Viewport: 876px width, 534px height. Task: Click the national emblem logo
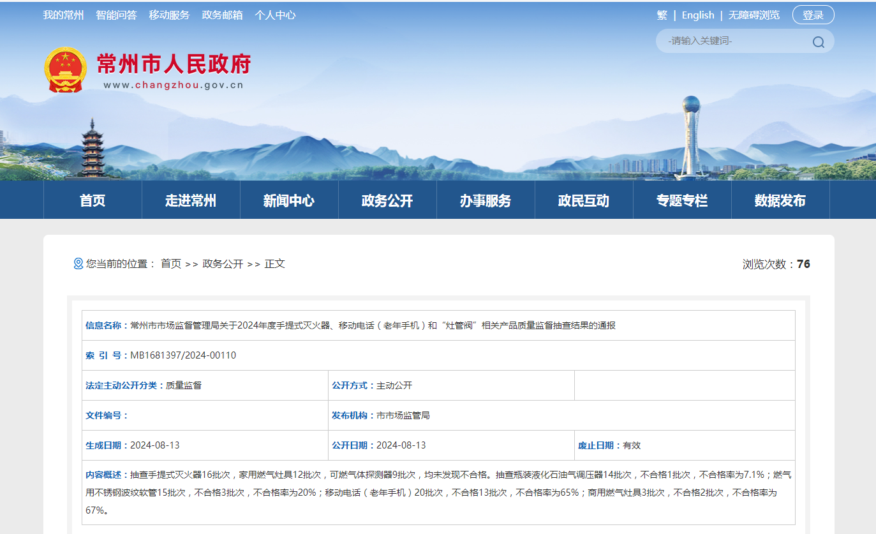click(x=65, y=70)
